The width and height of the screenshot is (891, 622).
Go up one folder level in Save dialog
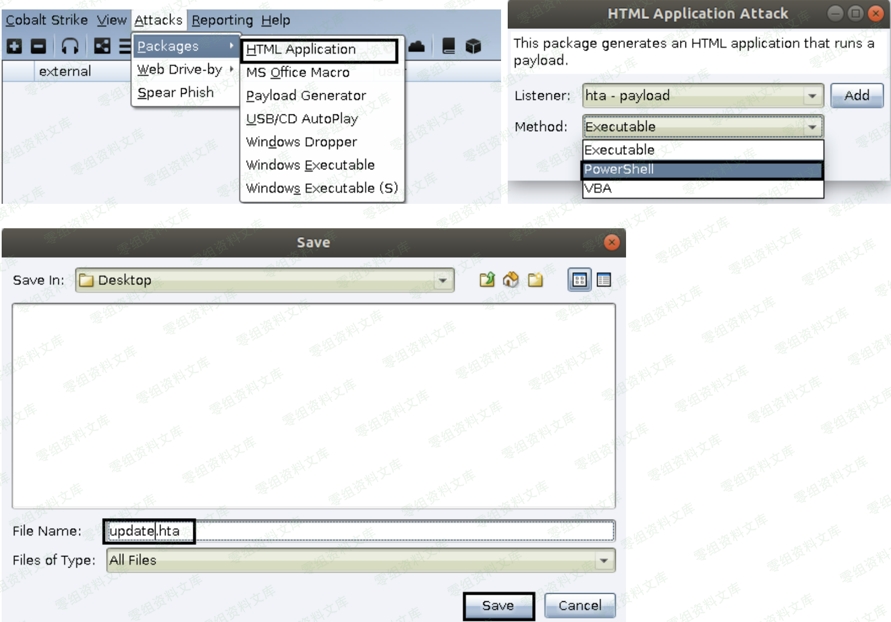(487, 280)
